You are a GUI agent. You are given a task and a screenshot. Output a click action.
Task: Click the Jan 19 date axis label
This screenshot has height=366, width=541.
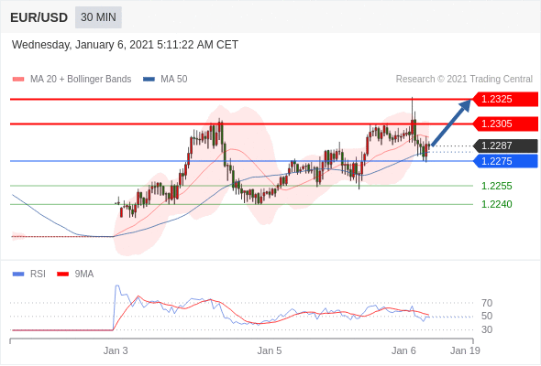[465, 350]
